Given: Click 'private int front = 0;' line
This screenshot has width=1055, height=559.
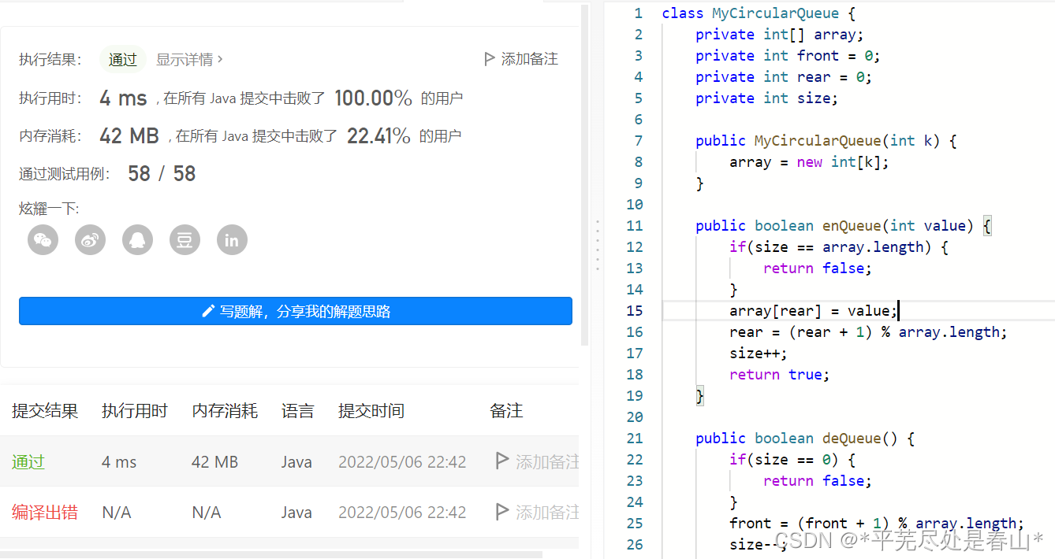Looking at the screenshot, I should (788, 56).
